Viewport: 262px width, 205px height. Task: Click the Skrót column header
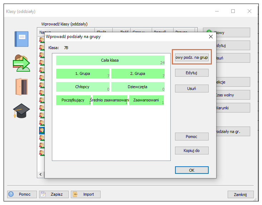click(x=103, y=30)
